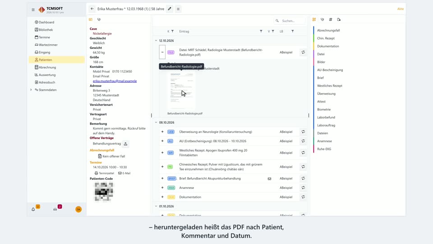Select the stethoscope icon above patient details

click(x=99, y=19)
